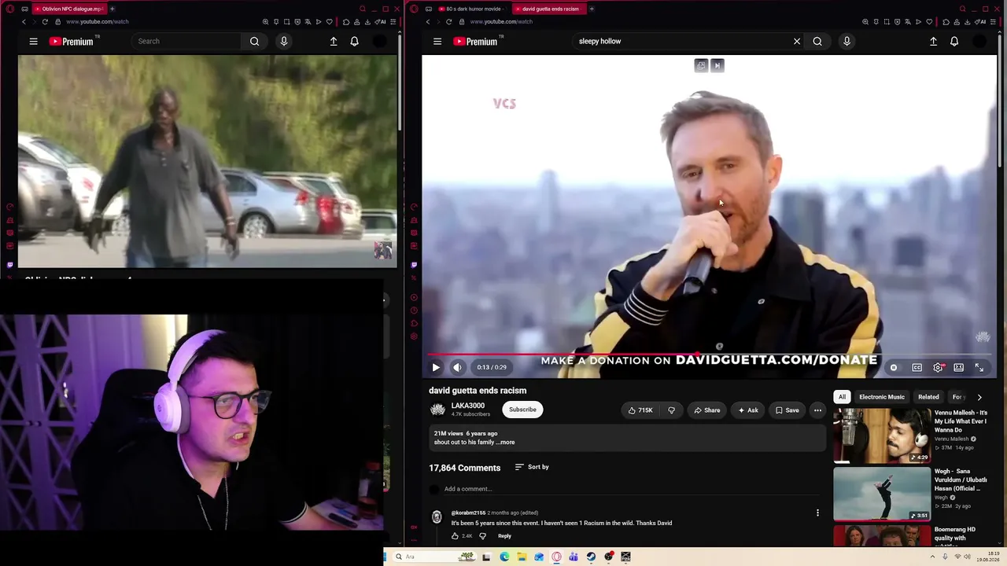Start voice search in right YouTube window

847,42
